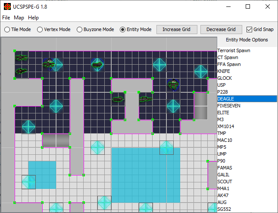Choose M3 in the entity list

point(247,119)
